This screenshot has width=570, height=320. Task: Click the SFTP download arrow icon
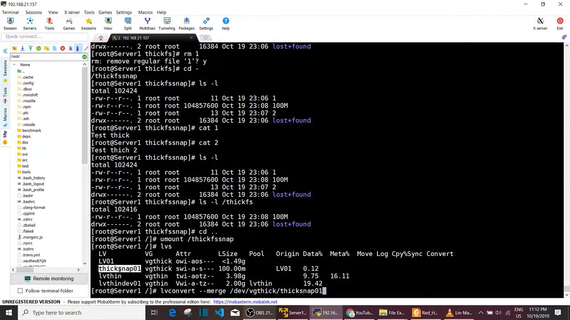point(22,48)
